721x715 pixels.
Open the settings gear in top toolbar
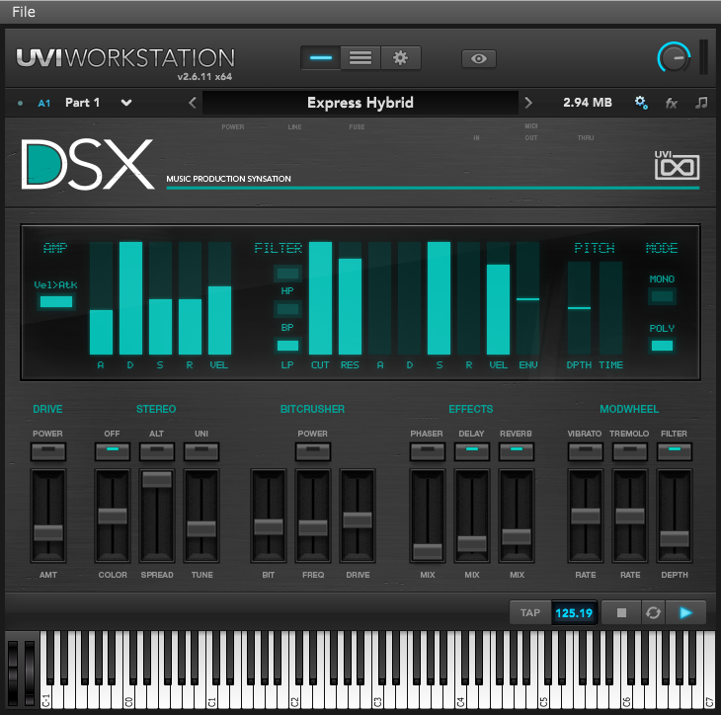pos(400,58)
